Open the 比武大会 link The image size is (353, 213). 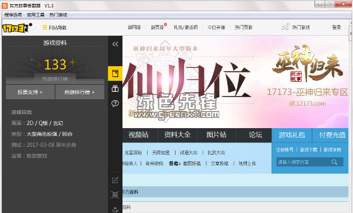[217, 153]
